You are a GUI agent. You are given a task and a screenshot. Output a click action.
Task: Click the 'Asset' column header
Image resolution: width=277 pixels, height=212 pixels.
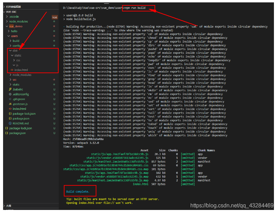tap(144, 150)
